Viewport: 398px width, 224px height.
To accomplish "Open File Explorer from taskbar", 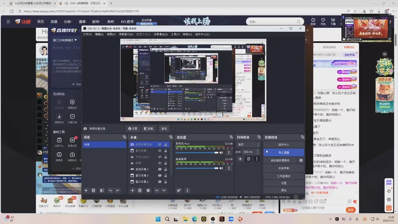I will (185, 219).
